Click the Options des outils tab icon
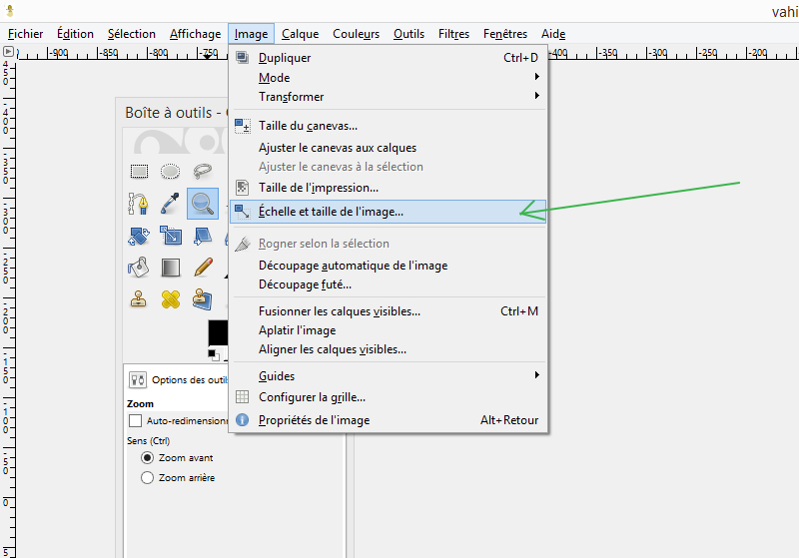This screenshot has height=558, width=799. [x=138, y=379]
